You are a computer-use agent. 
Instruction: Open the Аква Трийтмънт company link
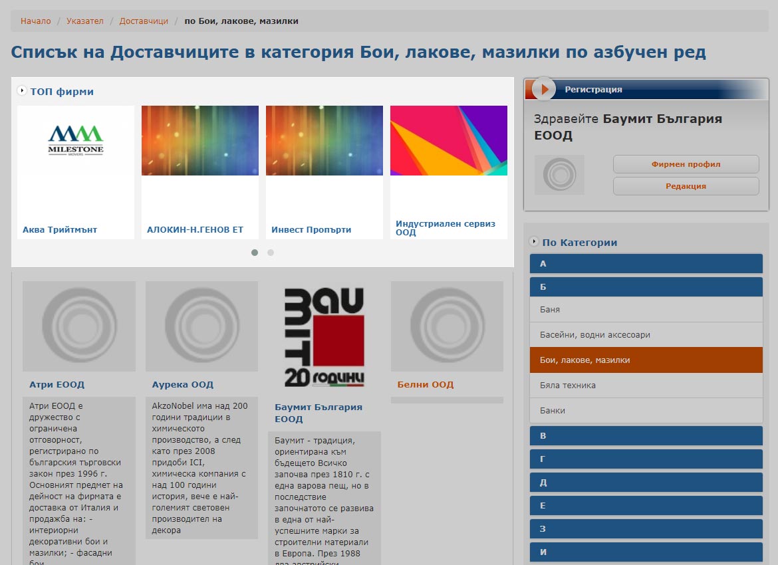click(x=60, y=230)
